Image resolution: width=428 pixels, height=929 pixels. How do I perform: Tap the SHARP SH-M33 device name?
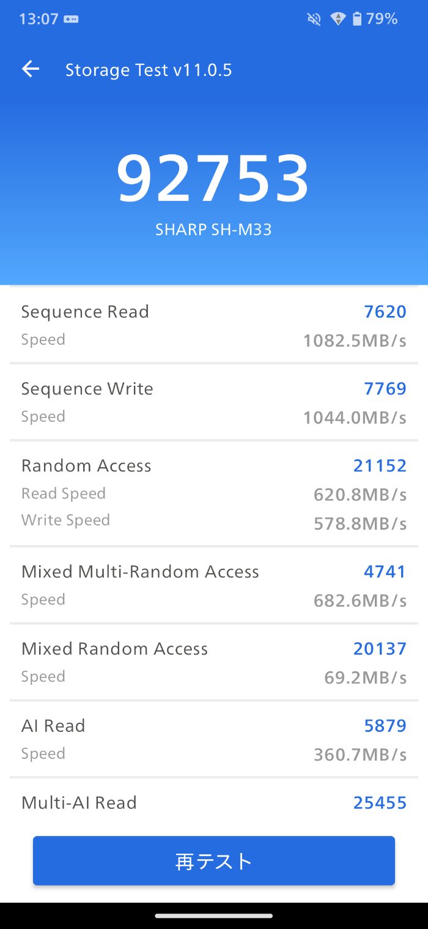click(213, 230)
